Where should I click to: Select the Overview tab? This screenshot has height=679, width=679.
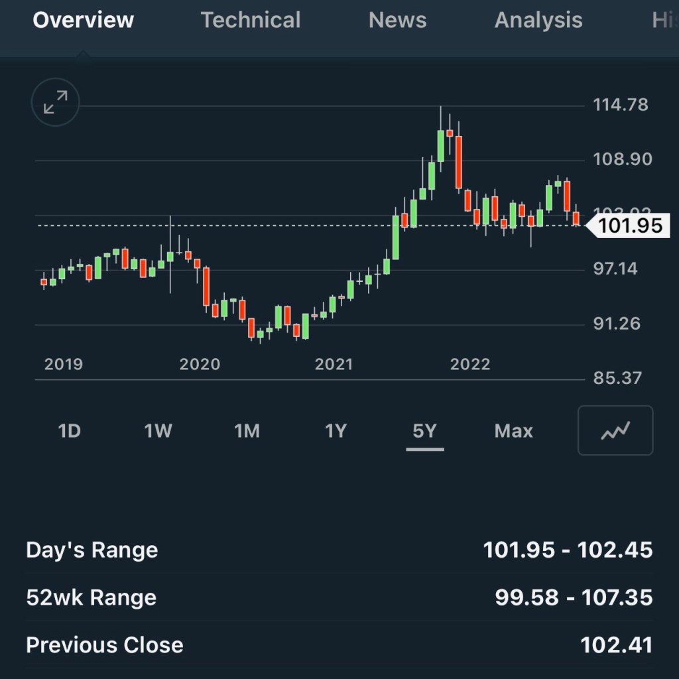(84, 21)
